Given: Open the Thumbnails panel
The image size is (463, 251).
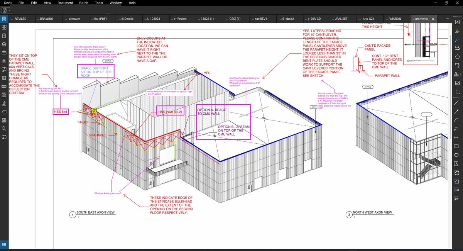Looking at the screenshot, I should point(4,27).
